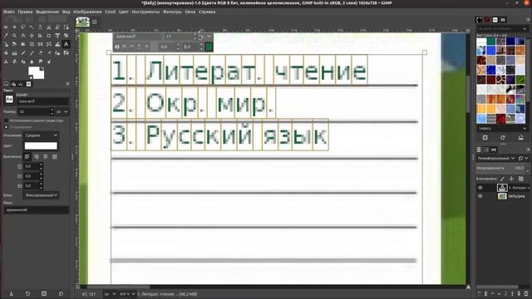Adjust the layer opacity slider
532x299 pixels.
coord(501,168)
